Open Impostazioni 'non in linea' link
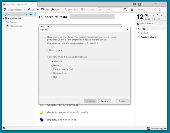Viewport: 170px width, 133px height. [x=62, y=120]
